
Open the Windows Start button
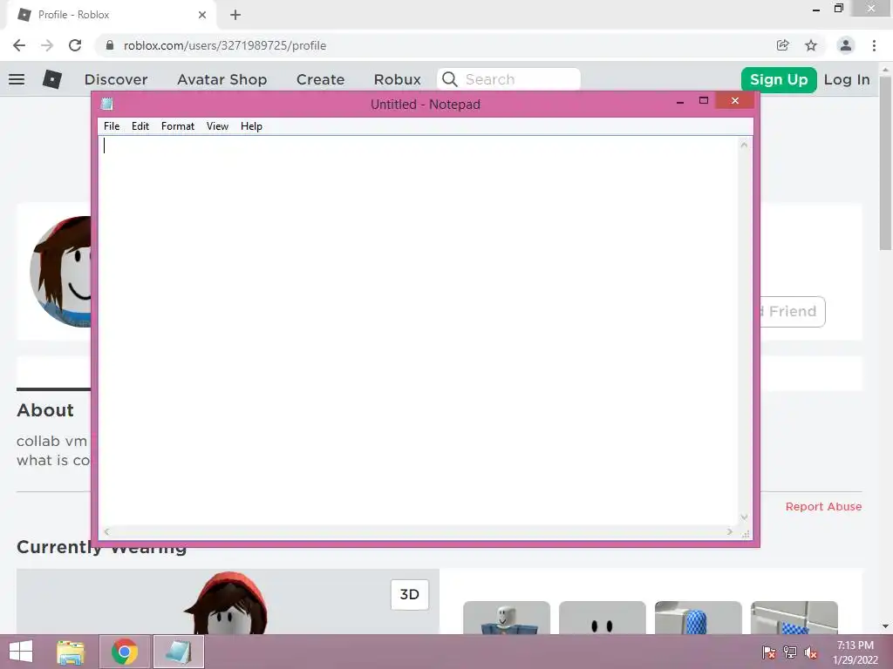pyautogui.click(x=21, y=652)
